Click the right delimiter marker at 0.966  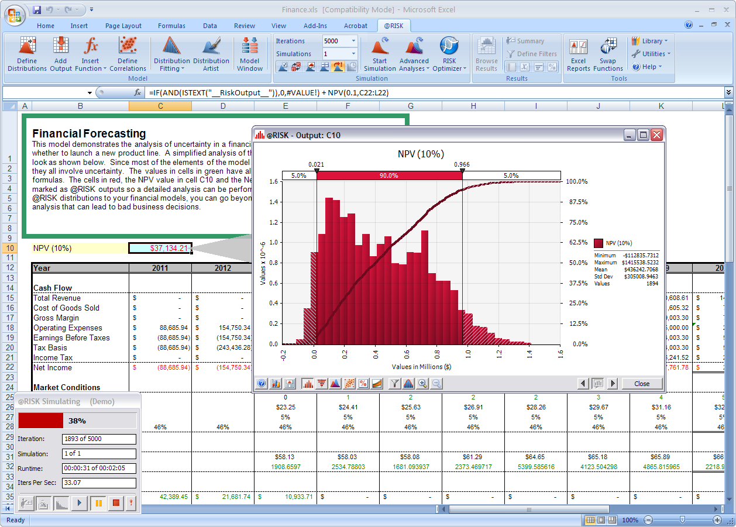tap(462, 171)
